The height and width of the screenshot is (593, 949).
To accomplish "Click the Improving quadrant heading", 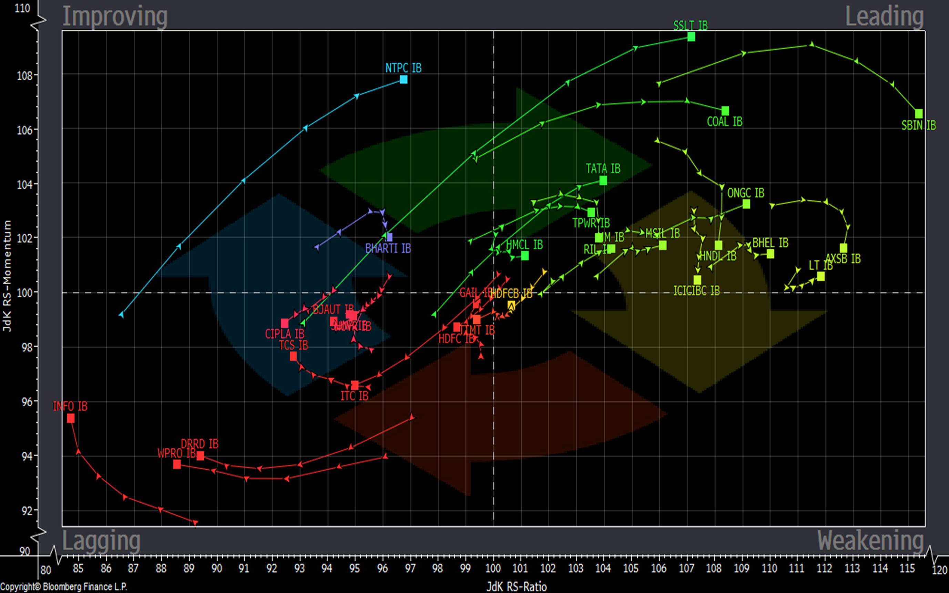I will click(115, 17).
